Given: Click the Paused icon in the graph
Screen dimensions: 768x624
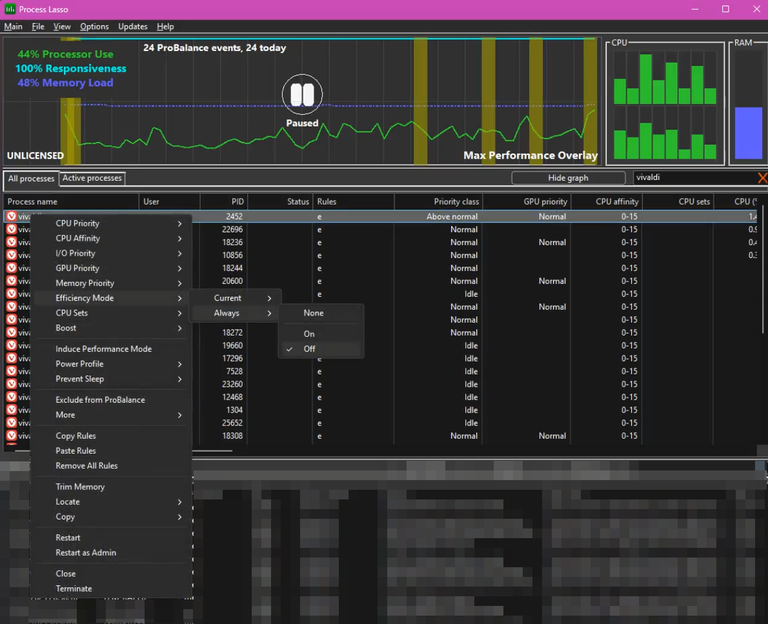Looking at the screenshot, I should 302,95.
